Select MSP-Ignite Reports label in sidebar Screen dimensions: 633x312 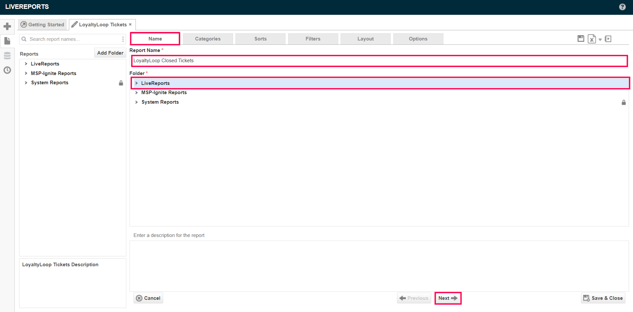click(53, 73)
